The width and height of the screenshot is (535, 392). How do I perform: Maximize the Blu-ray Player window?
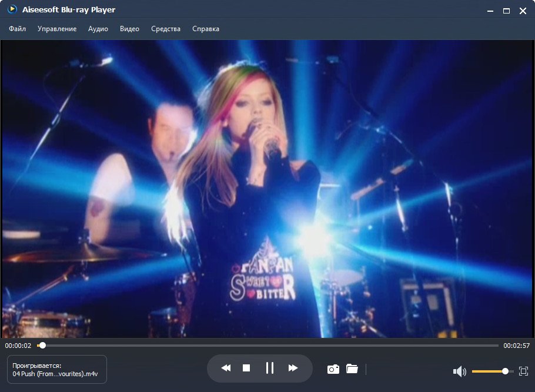pyautogui.click(x=506, y=11)
